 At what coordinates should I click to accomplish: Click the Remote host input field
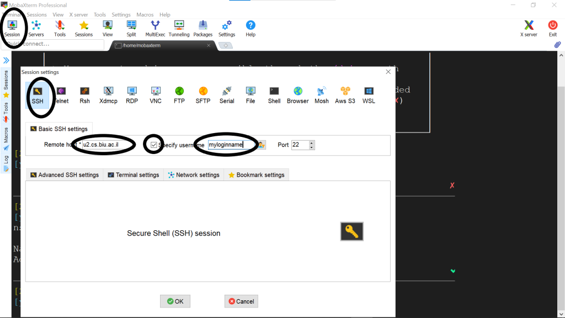[108, 145]
